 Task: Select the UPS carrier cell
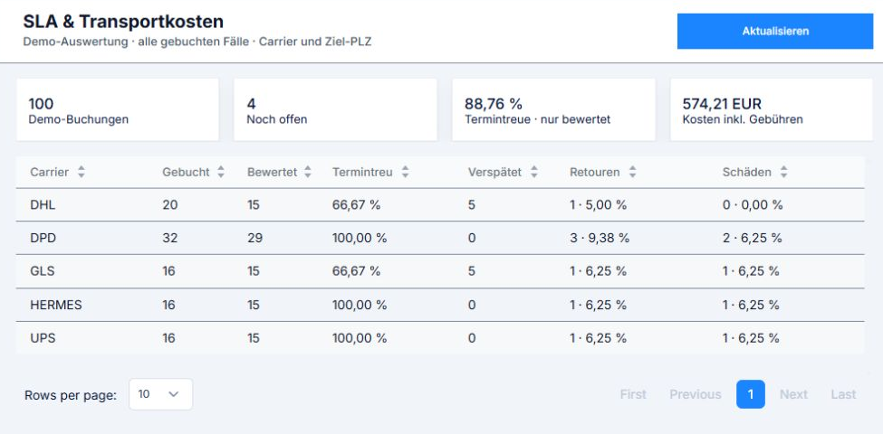(43, 338)
